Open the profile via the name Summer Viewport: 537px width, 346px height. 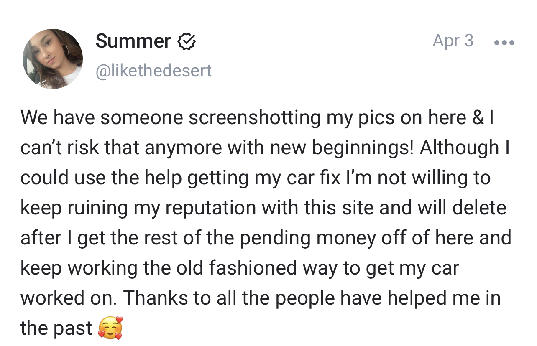pos(133,41)
